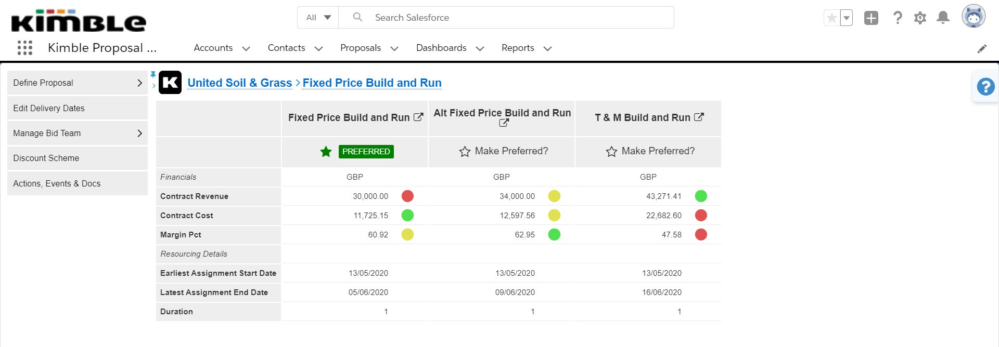Click red indicator beside 47.58
Screen dimensions: 999x347
701,234
